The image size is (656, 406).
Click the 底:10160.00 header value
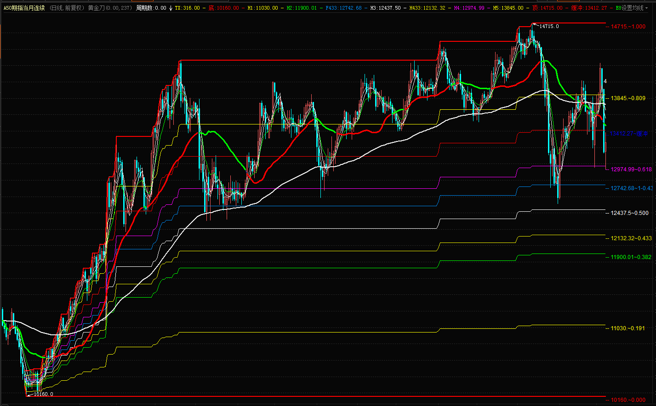(224, 8)
